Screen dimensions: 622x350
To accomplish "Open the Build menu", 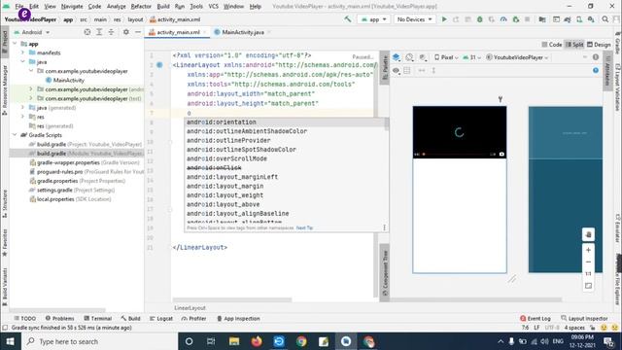I will (x=163, y=7).
